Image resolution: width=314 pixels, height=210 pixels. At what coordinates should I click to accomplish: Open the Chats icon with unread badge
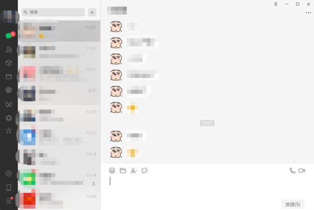coord(9,36)
